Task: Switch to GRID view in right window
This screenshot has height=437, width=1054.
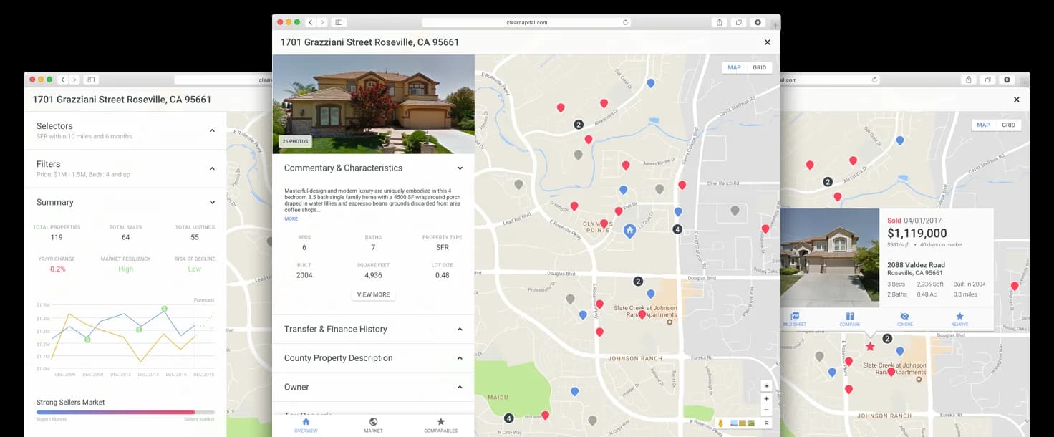Action: pos(1008,125)
